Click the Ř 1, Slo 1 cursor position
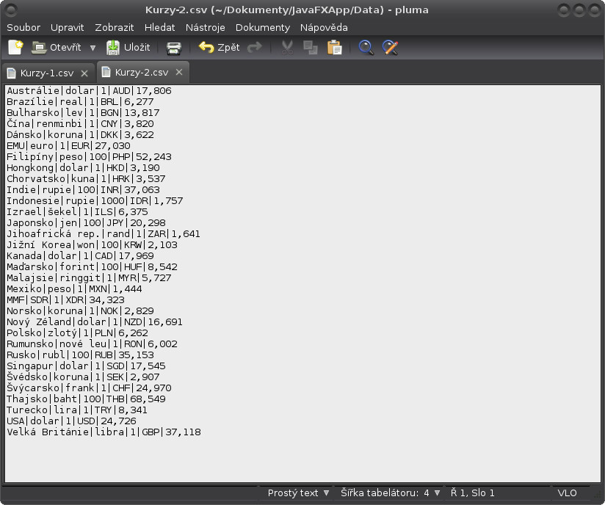 click(x=472, y=493)
